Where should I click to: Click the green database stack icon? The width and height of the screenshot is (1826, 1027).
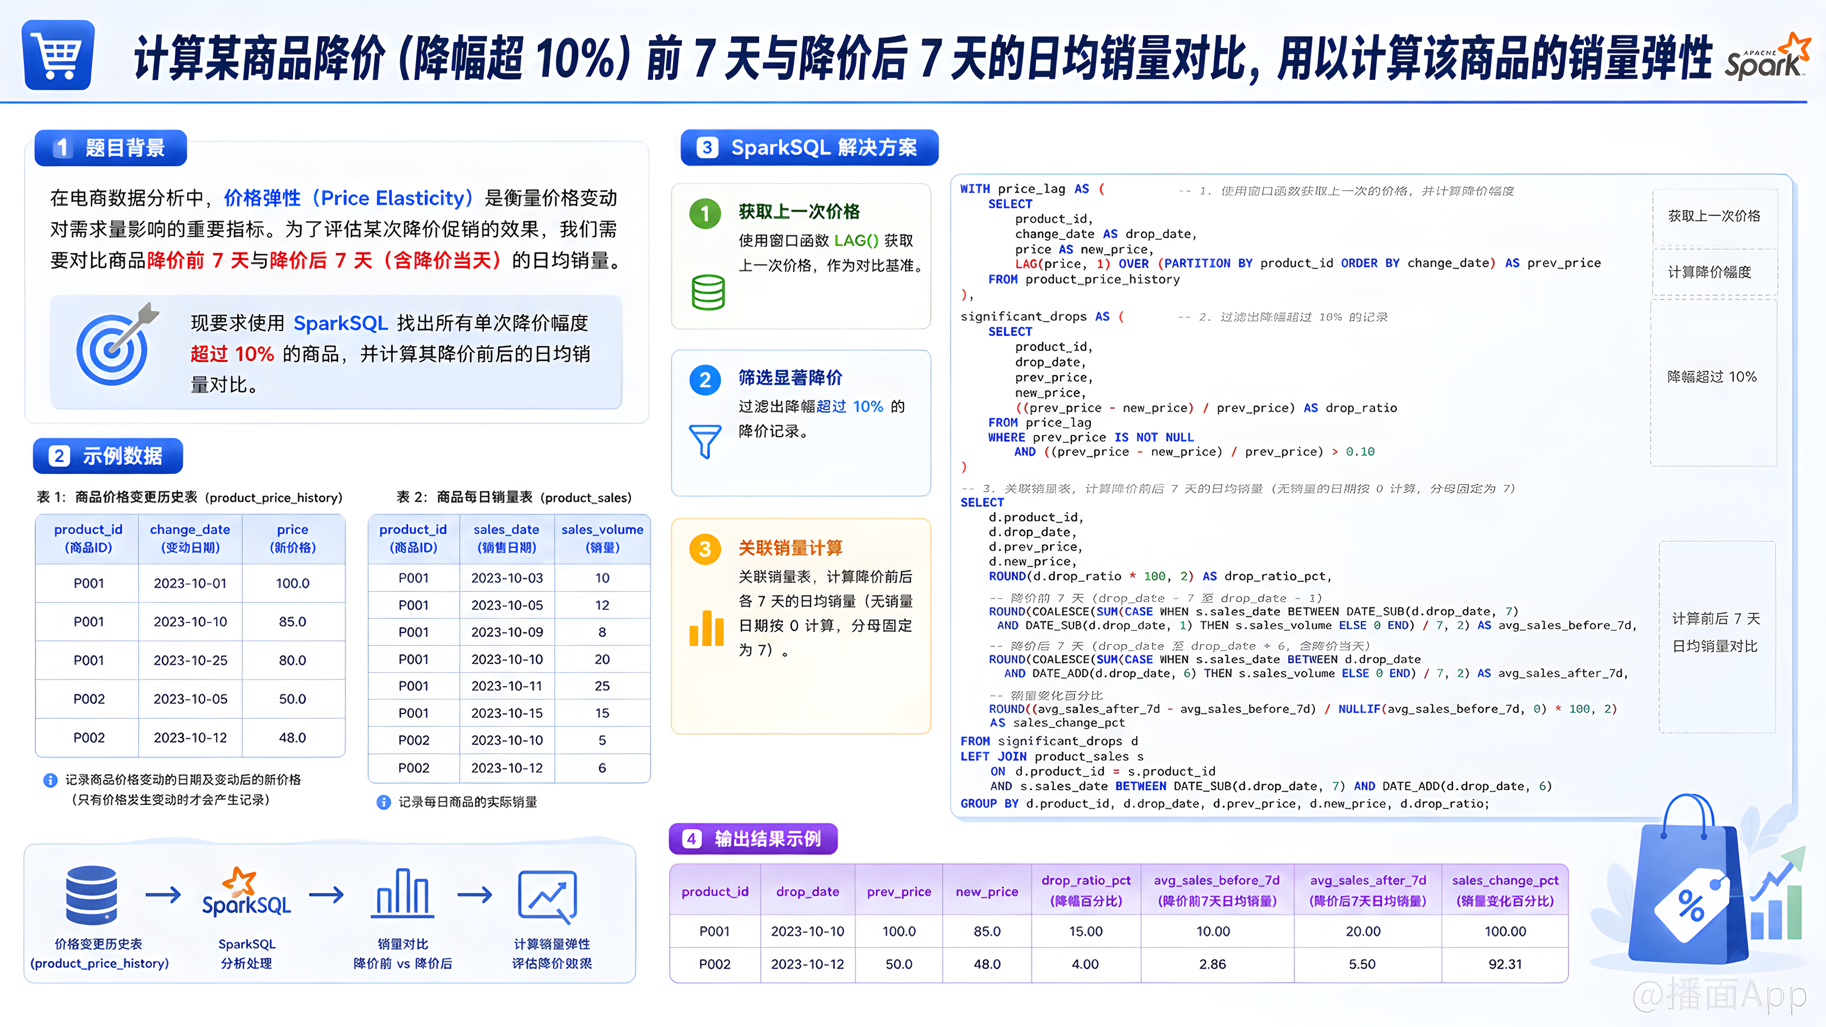coord(708,292)
